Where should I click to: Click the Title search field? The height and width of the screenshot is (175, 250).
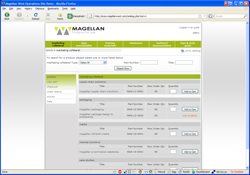[x=184, y=62]
